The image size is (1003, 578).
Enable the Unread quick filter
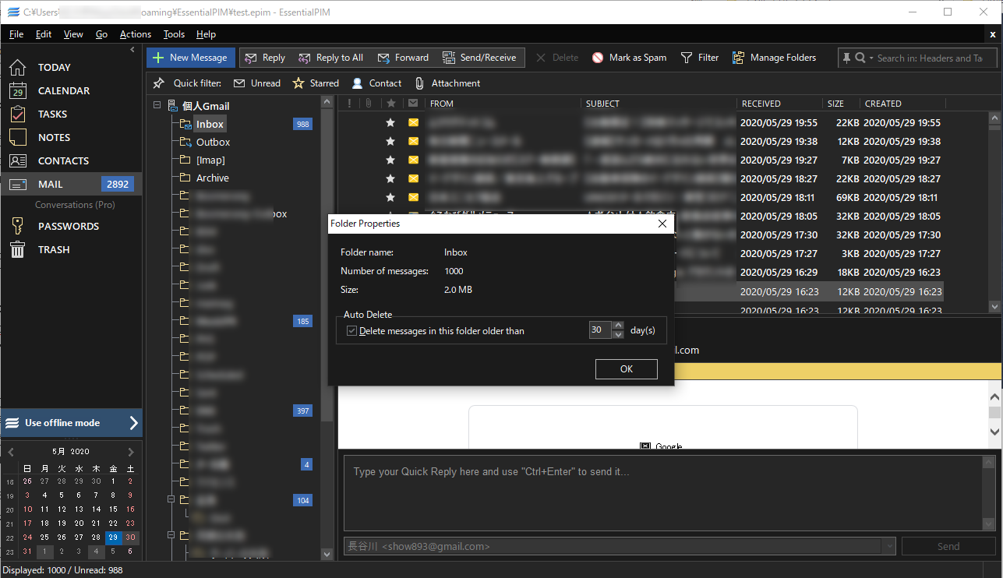[x=256, y=83]
